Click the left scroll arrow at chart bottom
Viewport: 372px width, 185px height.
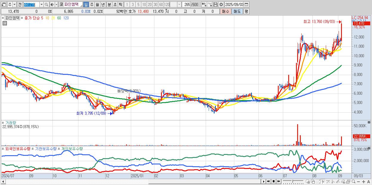point(3,181)
